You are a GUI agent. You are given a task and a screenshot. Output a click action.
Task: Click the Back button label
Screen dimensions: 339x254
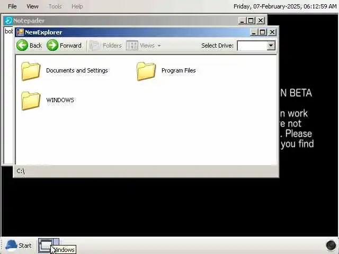(36, 46)
